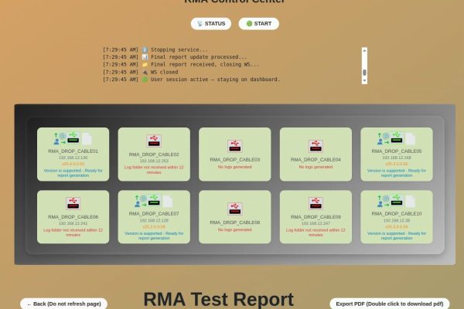Select the RMA_DROP_CABLE08 device name
Viewport: 464px width, 309px height.
(234, 222)
